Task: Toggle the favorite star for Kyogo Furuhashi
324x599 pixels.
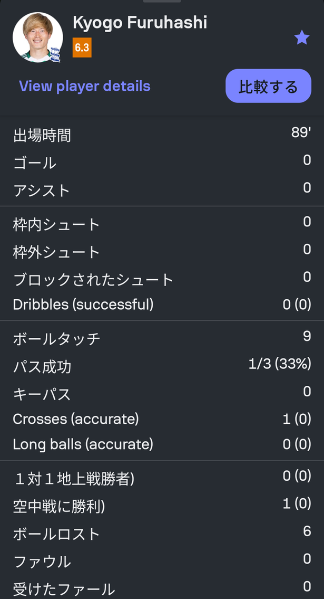Action: click(302, 37)
